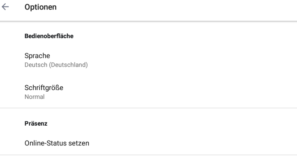Image resolution: width=297 pixels, height=159 pixels.
Task: Click the divider line below Schriftgröße
Action: [148, 108]
